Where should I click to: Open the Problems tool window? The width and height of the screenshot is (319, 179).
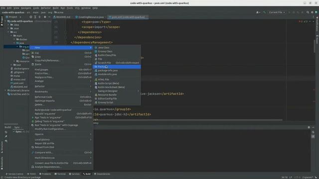pyautogui.click(x=45, y=174)
